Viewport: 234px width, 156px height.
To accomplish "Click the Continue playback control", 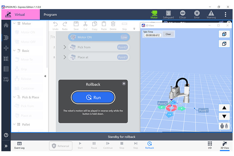I will coord(108,145).
